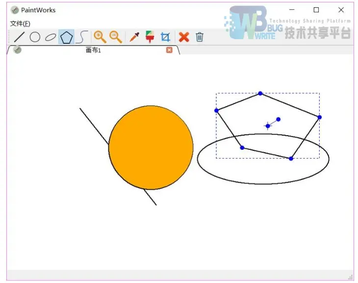Screen dimensions: 358x283
Task: Click the leftmost polygon vertex handle
Action: [x=216, y=111]
